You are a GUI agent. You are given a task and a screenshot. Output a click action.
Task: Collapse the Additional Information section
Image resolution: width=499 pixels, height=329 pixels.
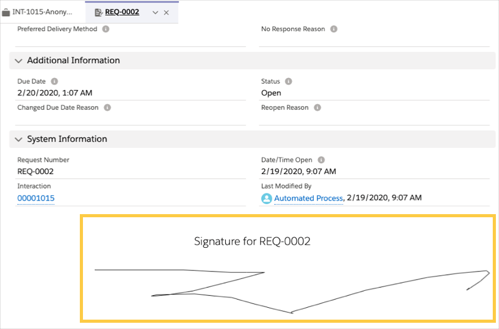coord(18,61)
